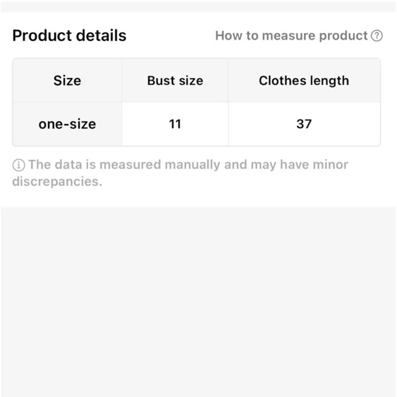Click the word 'measure' in help link
This screenshot has width=397, height=397.
(x=288, y=36)
